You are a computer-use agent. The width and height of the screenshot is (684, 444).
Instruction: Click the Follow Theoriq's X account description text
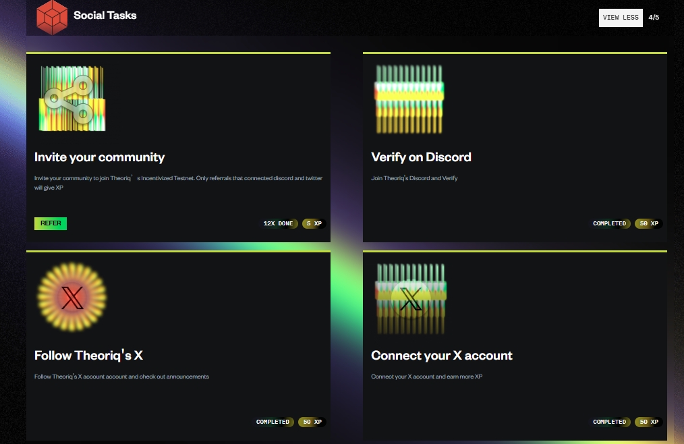121,377
